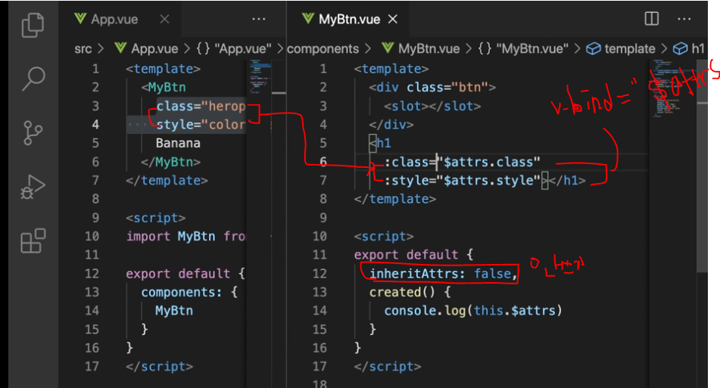The height and width of the screenshot is (388, 720).
Task: Click the src breadcrumb
Action: coord(83,48)
